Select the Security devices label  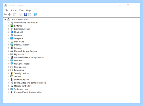[x=21, y=73]
